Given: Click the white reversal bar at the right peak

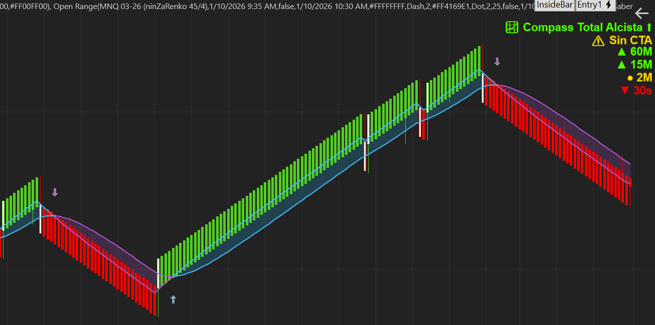Looking at the screenshot, I should point(483,88).
